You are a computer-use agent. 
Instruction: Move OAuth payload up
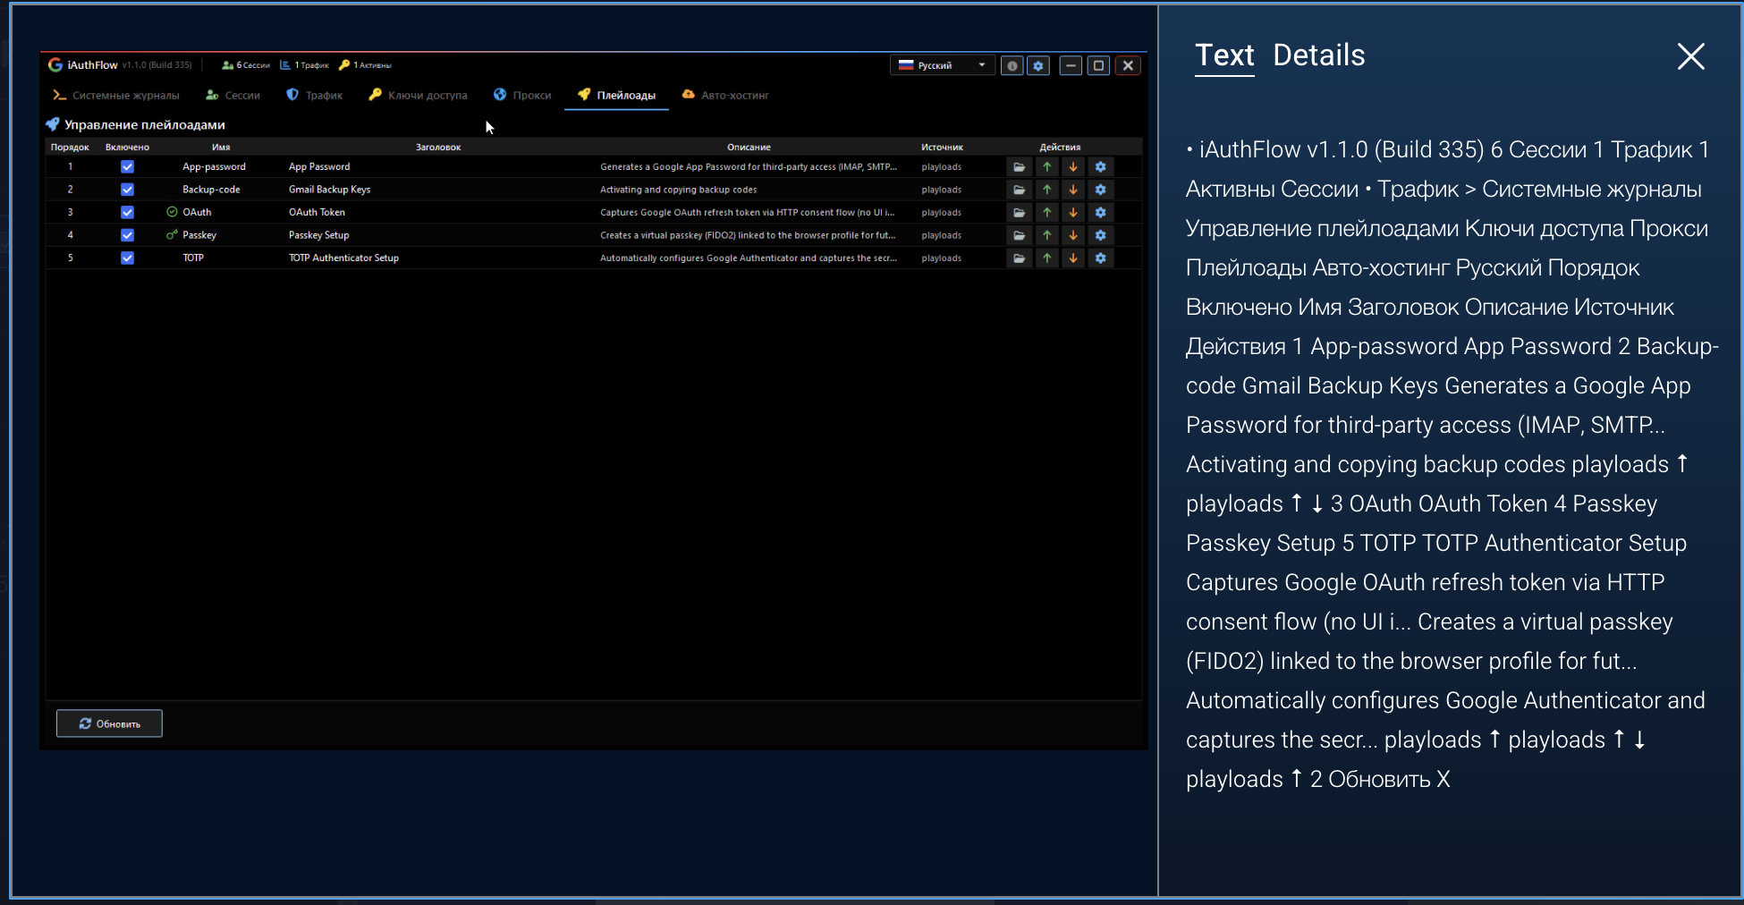(1046, 213)
